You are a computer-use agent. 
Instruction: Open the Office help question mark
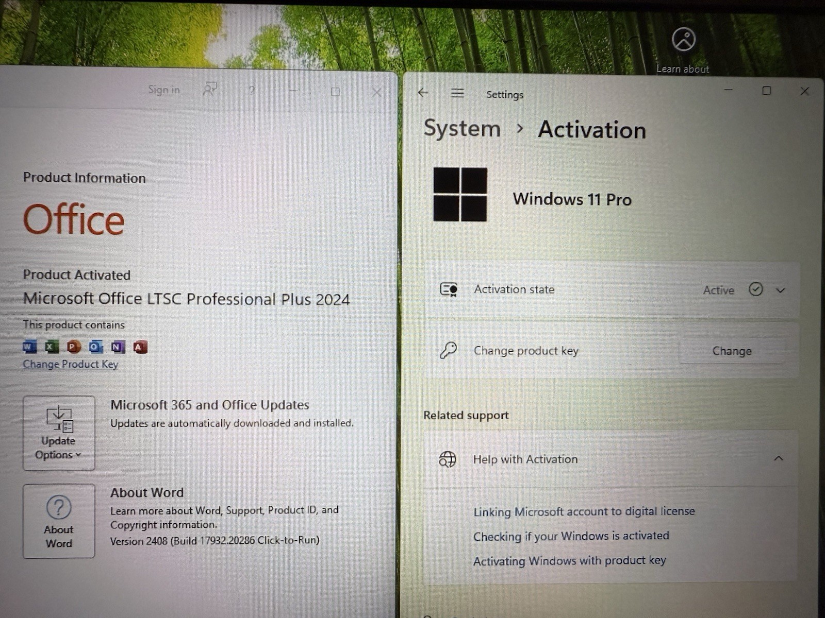[x=252, y=91]
